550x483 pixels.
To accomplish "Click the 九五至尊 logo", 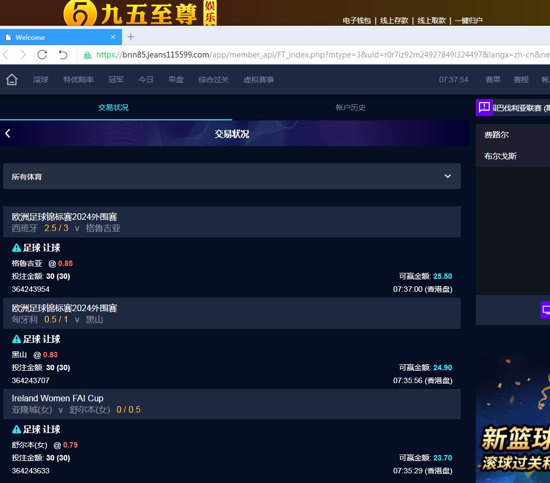I will [140, 13].
